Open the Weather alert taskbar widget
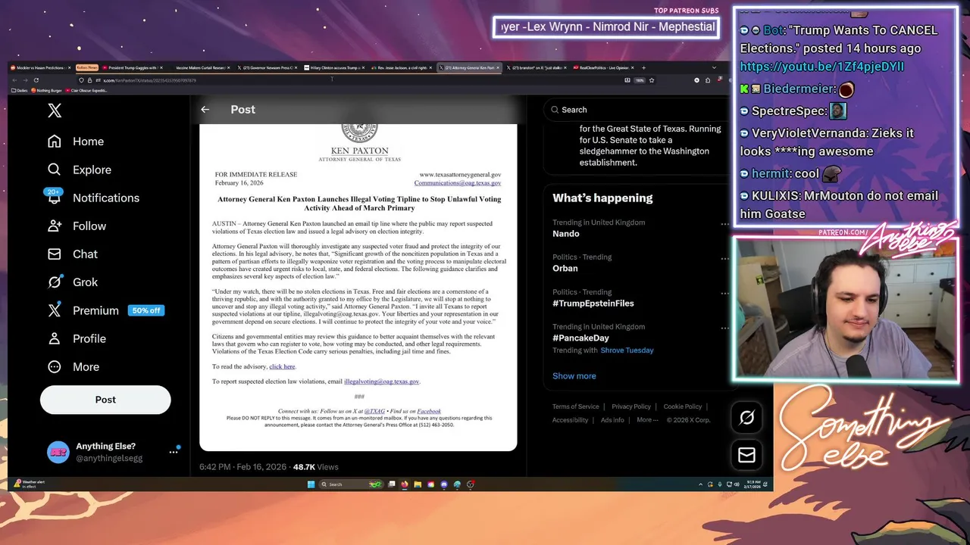 29,484
